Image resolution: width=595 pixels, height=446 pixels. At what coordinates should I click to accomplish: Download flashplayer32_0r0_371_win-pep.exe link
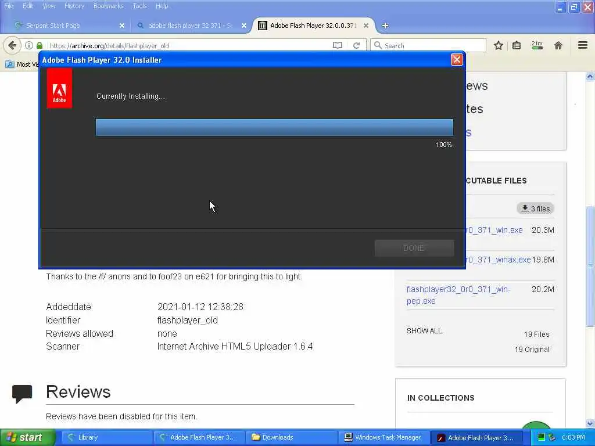pos(458,295)
